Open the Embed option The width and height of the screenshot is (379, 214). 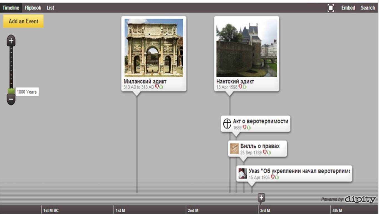[x=348, y=8]
